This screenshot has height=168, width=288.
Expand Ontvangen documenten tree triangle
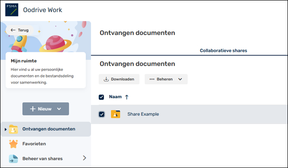pyautogui.click(x=6, y=129)
